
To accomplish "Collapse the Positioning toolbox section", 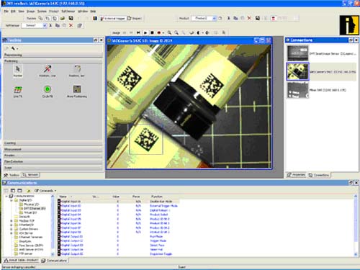I will 53,61.
